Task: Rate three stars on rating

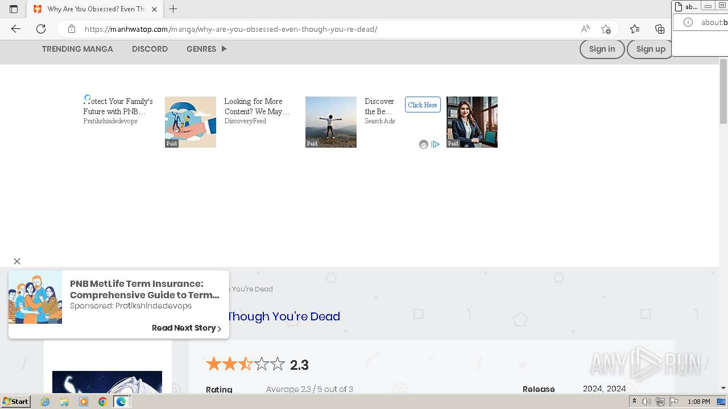Action: (246, 364)
